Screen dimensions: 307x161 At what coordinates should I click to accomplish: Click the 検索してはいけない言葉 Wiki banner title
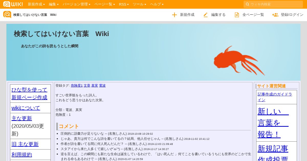click(x=61, y=34)
